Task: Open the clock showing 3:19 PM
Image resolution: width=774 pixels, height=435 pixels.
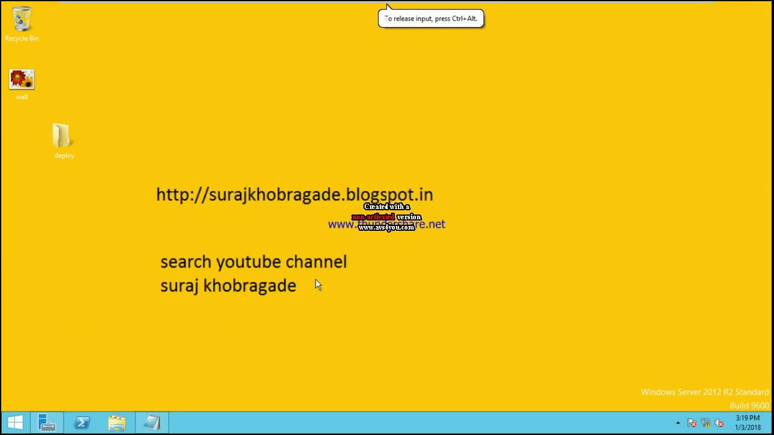Action: [748, 423]
